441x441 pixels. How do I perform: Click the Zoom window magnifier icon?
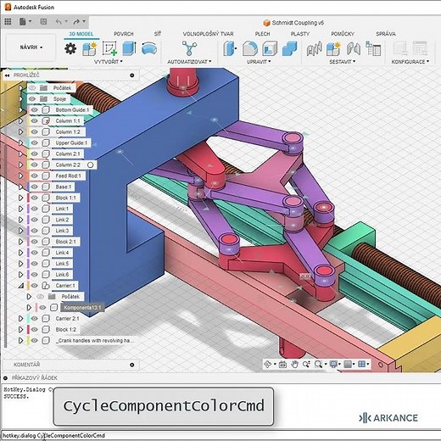tap(318, 364)
